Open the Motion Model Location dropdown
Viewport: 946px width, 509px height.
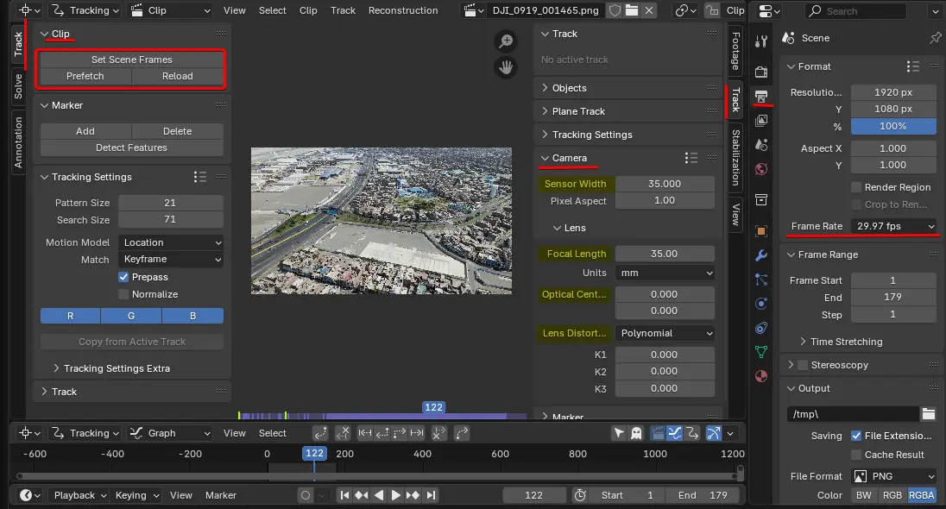pos(171,242)
